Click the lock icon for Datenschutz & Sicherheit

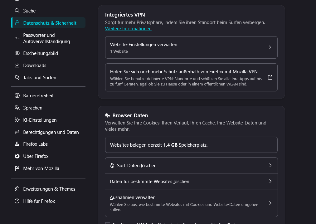point(17,23)
